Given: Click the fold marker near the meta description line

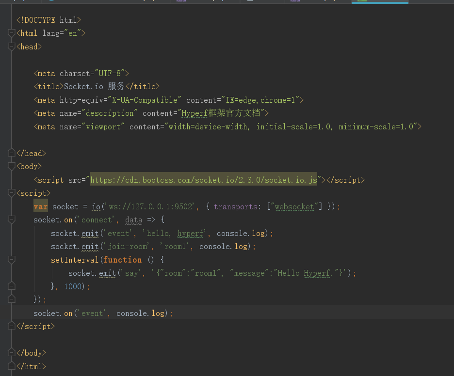Looking at the screenshot, I should pyautogui.click(x=11, y=113).
